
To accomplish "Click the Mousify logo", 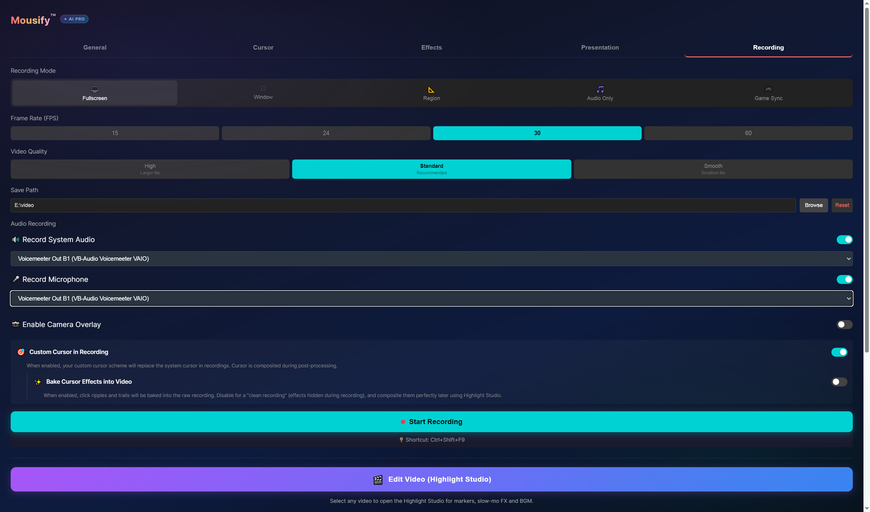I will [x=33, y=20].
